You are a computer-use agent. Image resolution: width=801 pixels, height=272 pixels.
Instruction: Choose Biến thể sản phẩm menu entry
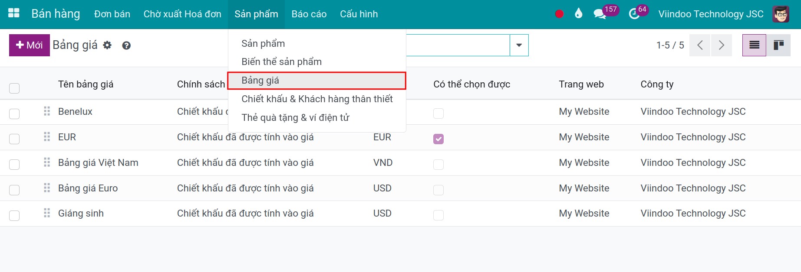pos(317,62)
